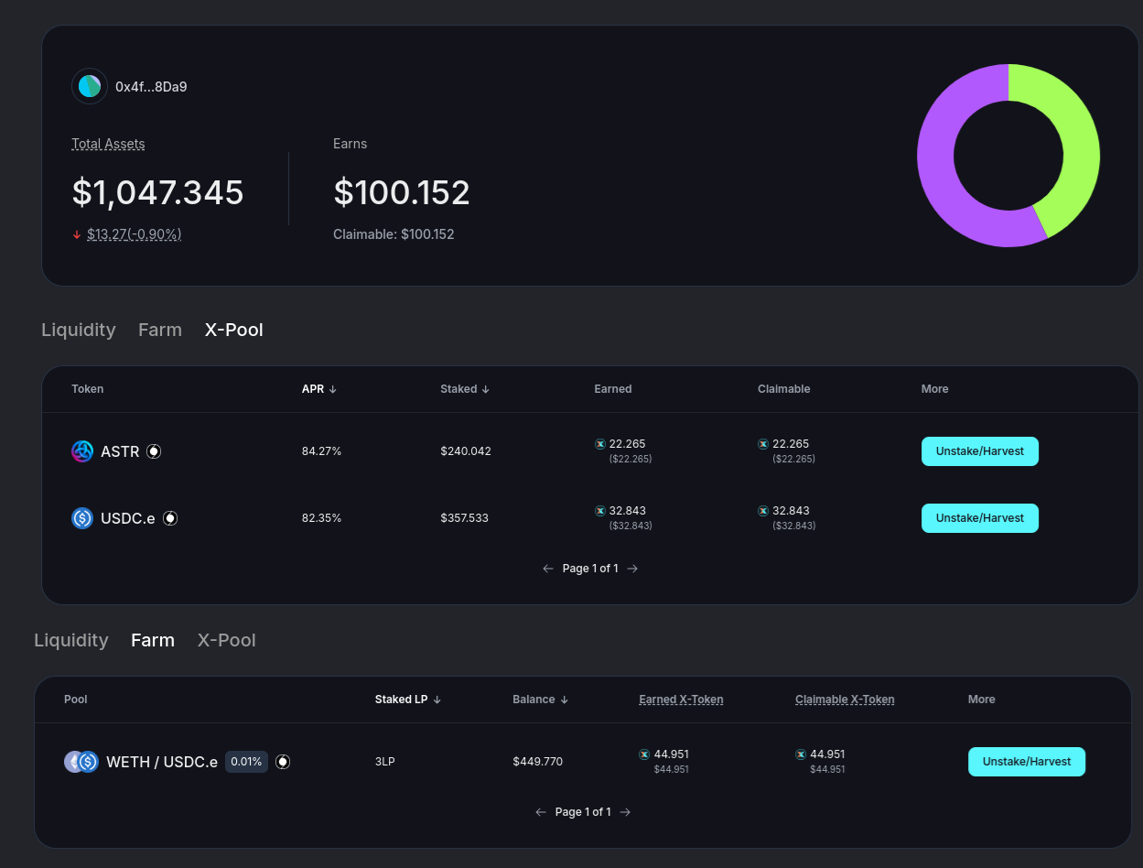Click the WETH/USDC.e pair logos
Viewport: 1143px width, 868px height.
[81, 761]
